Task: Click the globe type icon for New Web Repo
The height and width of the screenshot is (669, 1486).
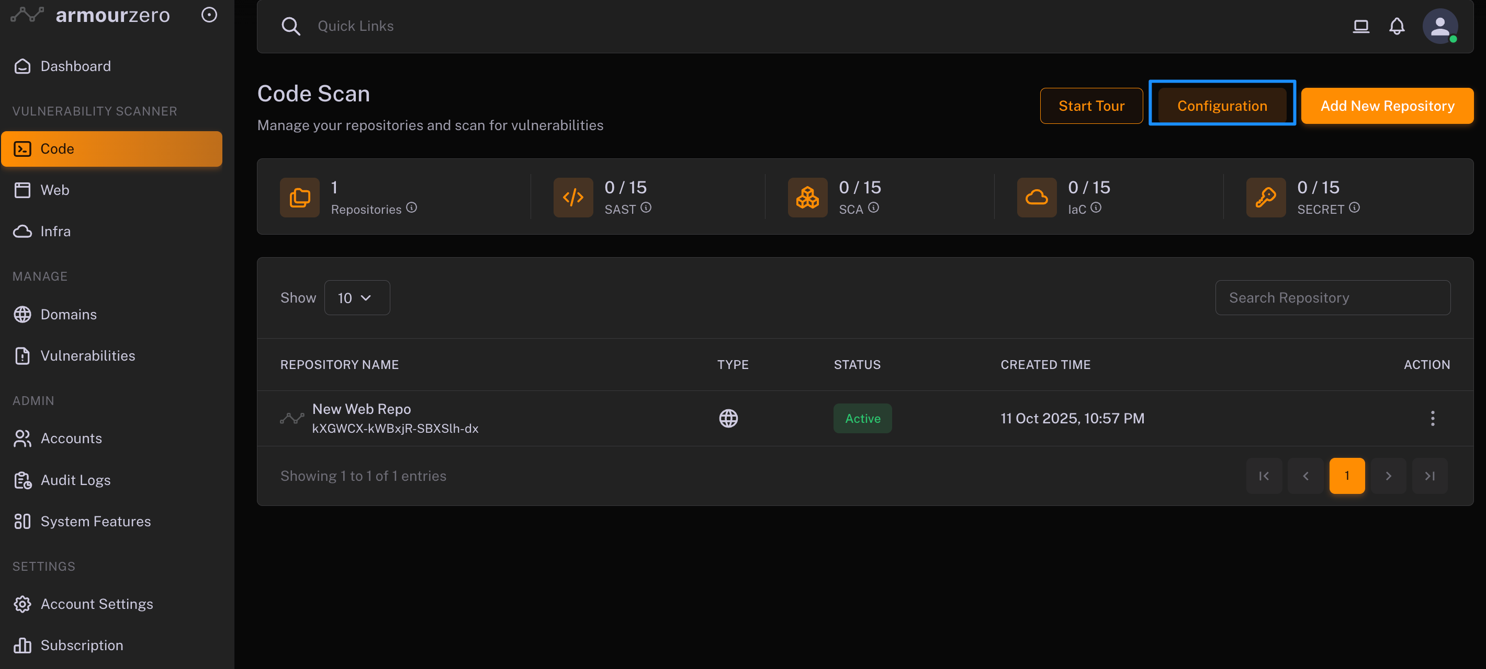Action: coord(728,418)
